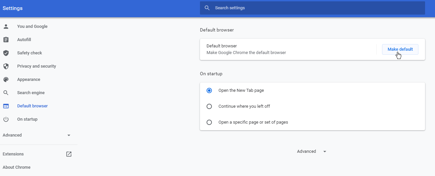Click the clipboard icon beside Autofill
Screen dimensions: 435x176
(x=6, y=40)
